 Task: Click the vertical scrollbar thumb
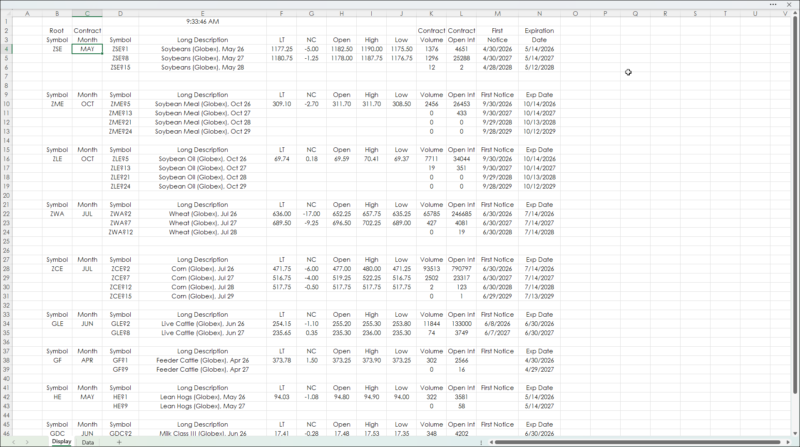pyautogui.click(x=795, y=204)
